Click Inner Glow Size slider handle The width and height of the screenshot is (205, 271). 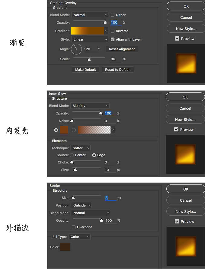[75, 170]
